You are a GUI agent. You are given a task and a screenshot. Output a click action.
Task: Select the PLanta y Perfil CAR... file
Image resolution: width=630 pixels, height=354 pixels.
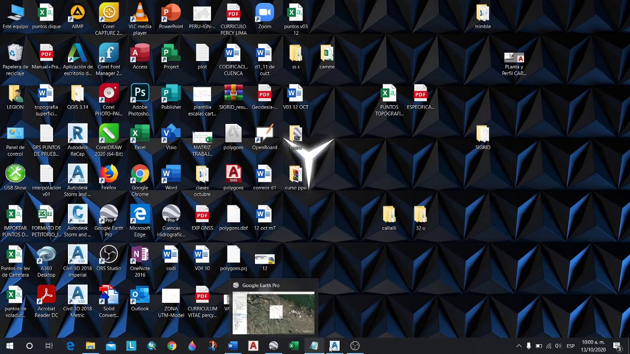coord(514,63)
